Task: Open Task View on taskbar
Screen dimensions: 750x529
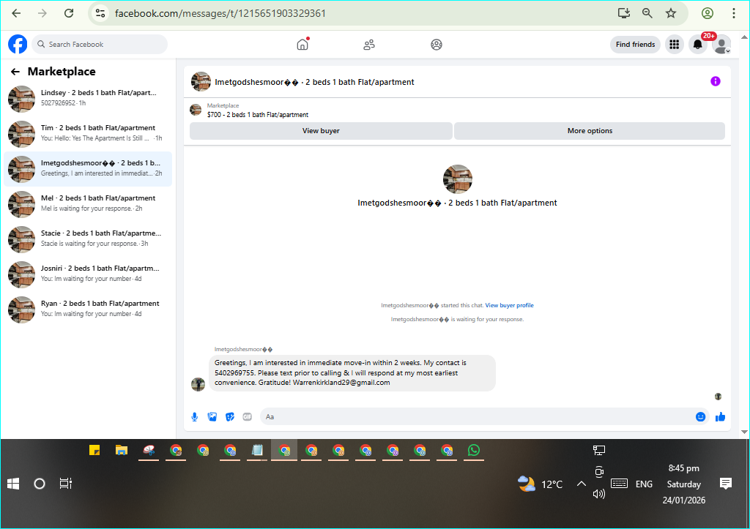Action: pos(65,484)
